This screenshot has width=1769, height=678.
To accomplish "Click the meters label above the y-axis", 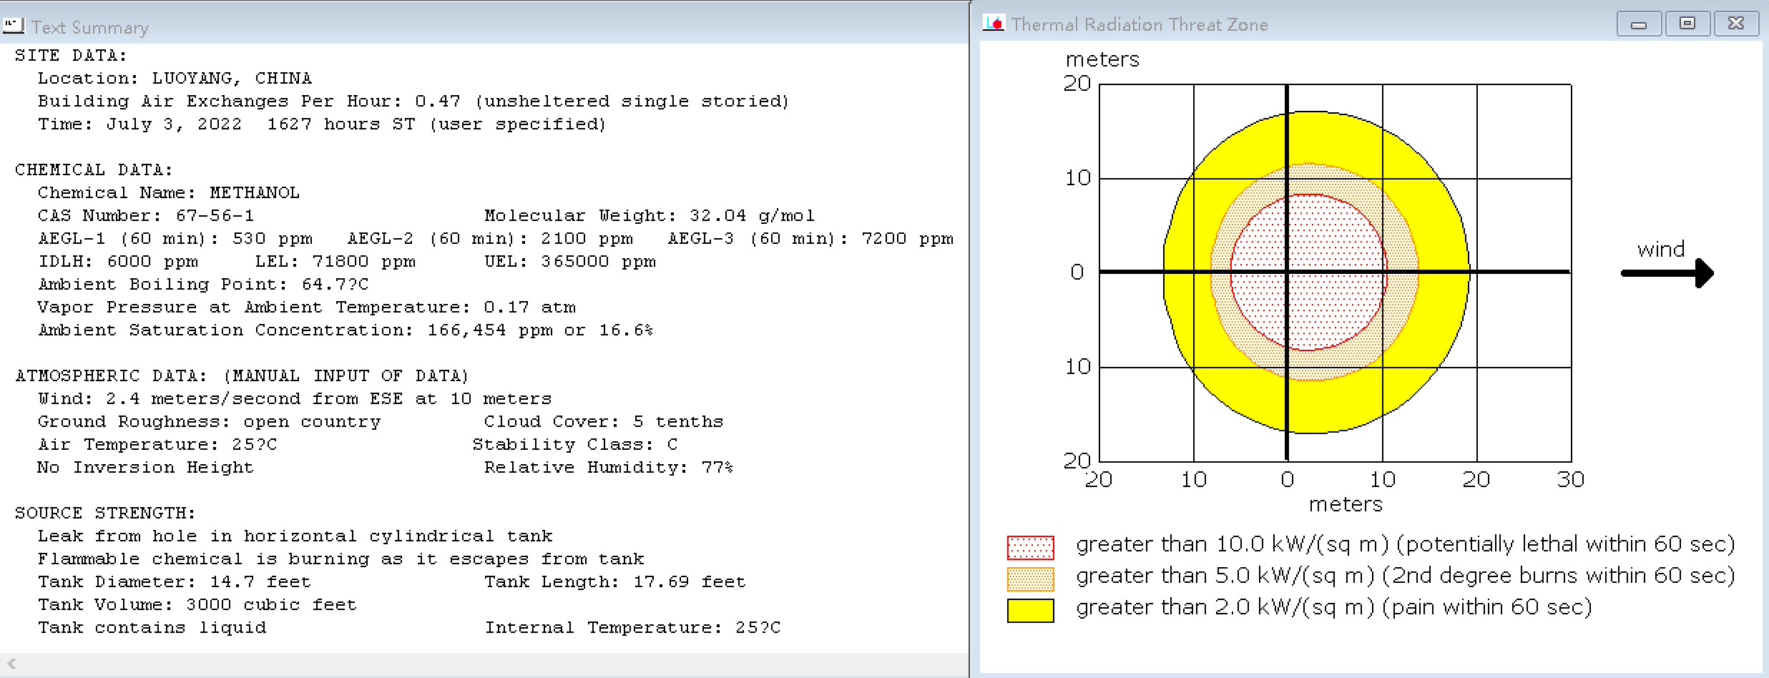I will click(1102, 59).
